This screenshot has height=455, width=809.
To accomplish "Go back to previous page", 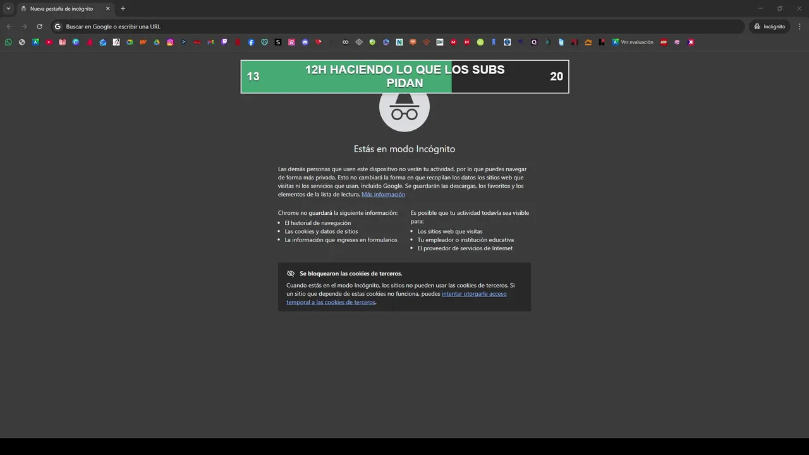I will [x=9, y=27].
